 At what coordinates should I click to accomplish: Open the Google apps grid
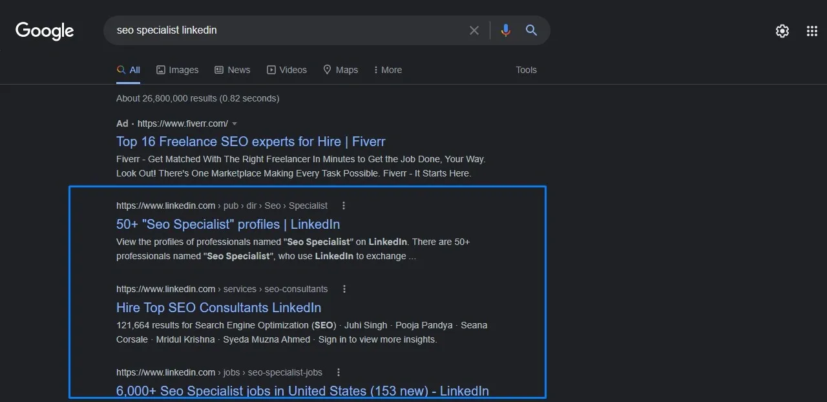812,31
